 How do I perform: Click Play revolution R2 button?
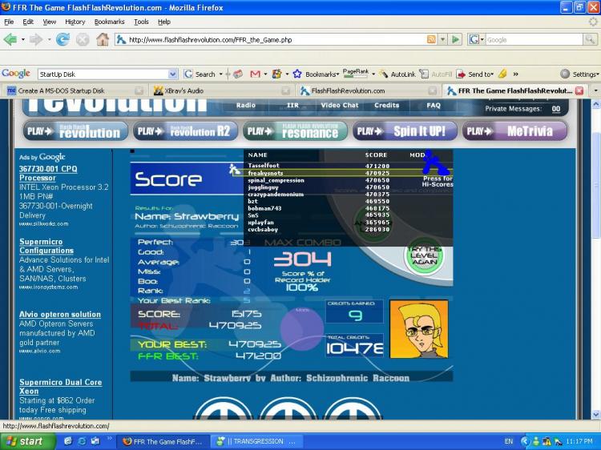(x=186, y=131)
